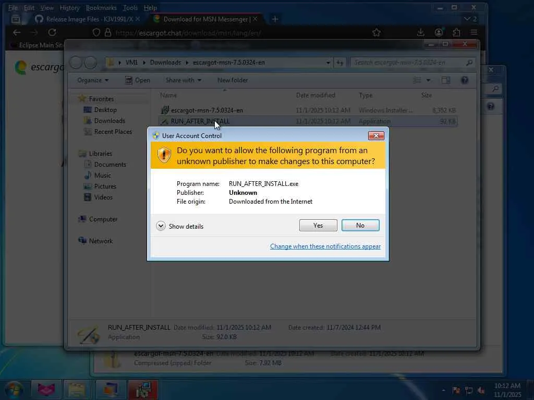The image size is (534, 400).
Task: Open browser hamburger application menu
Action: coord(474,32)
